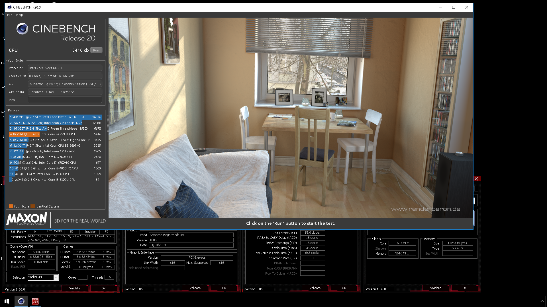This screenshot has width=547, height=307.
Task: Click the Core Speed 5200.0 MHz field
Action: coord(41,252)
